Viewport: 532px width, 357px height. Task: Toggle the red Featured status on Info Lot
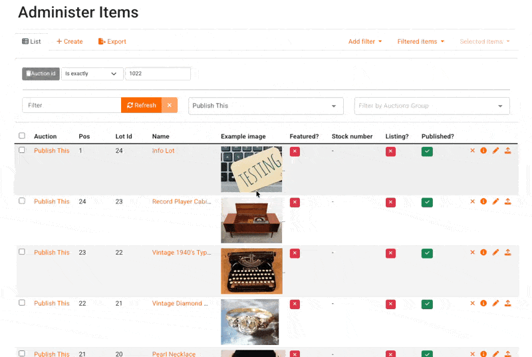point(295,152)
